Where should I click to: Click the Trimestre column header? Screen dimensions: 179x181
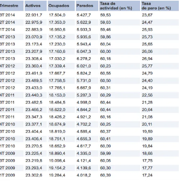pyautogui.click(x=9, y=6)
